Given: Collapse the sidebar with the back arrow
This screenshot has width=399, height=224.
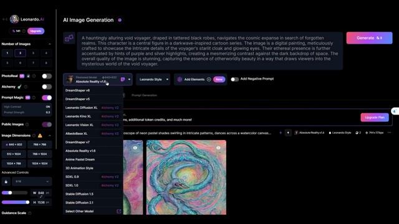Looking at the screenshot, I should [x=4, y=19].
